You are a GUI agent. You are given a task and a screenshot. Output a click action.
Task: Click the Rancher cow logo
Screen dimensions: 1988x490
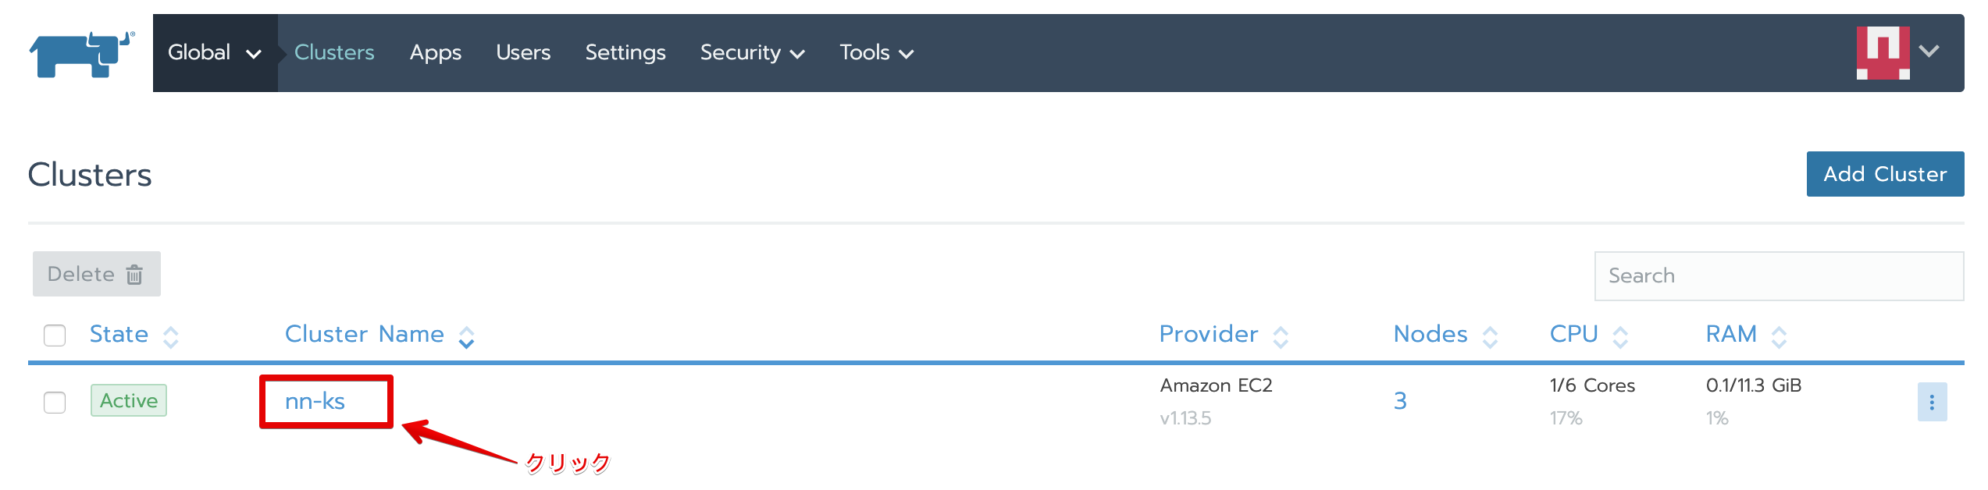(x=81, y=53)
